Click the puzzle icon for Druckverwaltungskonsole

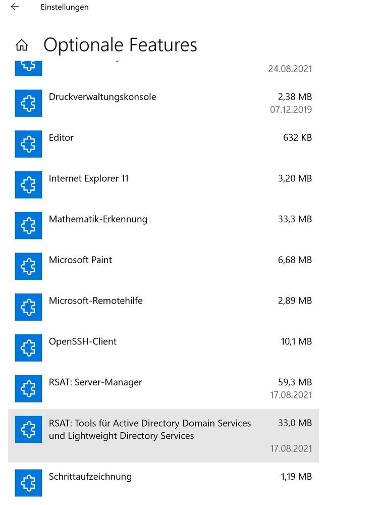28,103
